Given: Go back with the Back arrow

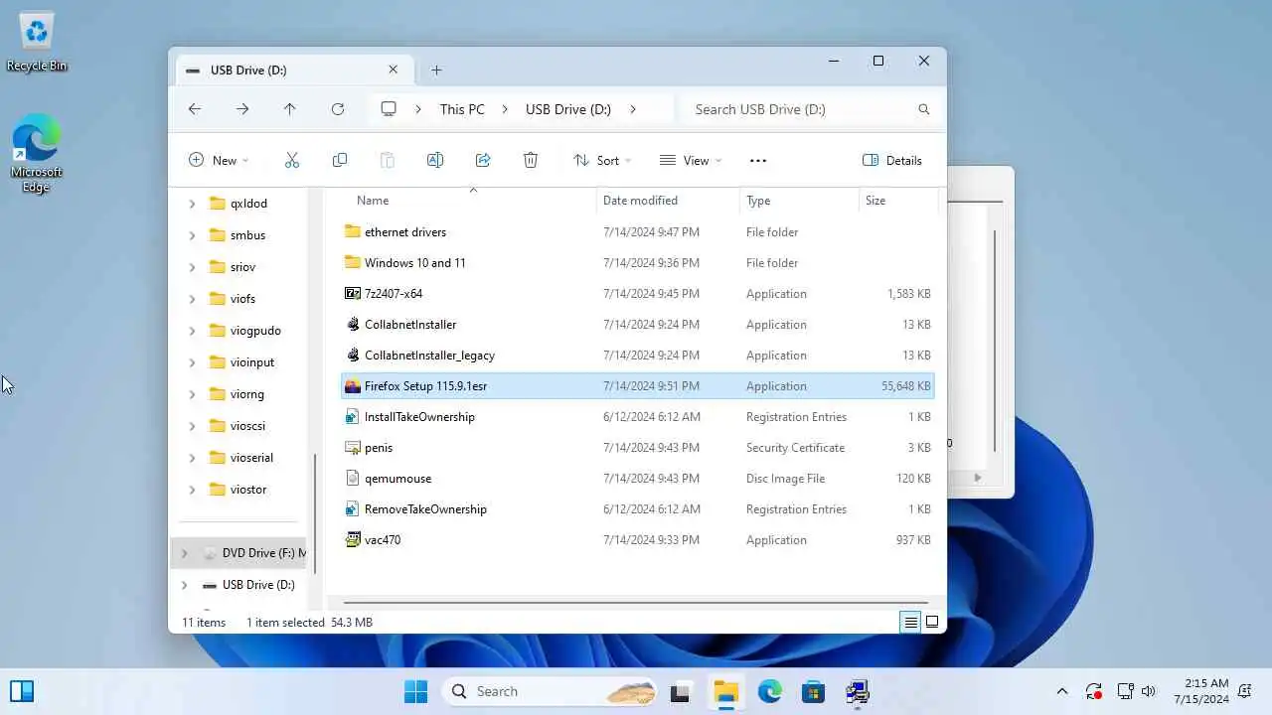Looking at the screenshot, I should (x=195, y=109).
